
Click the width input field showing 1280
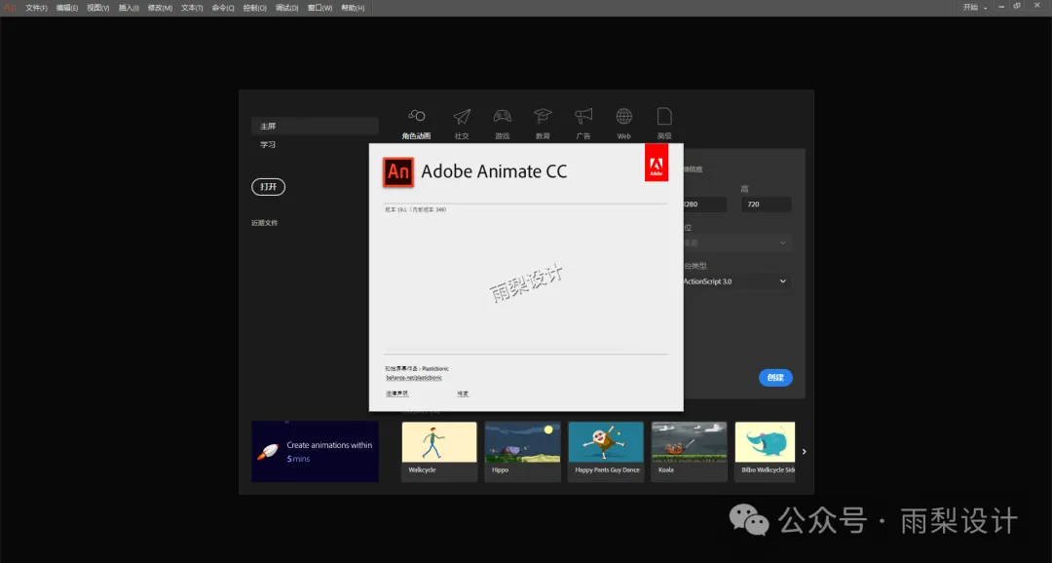coord(704,204)
